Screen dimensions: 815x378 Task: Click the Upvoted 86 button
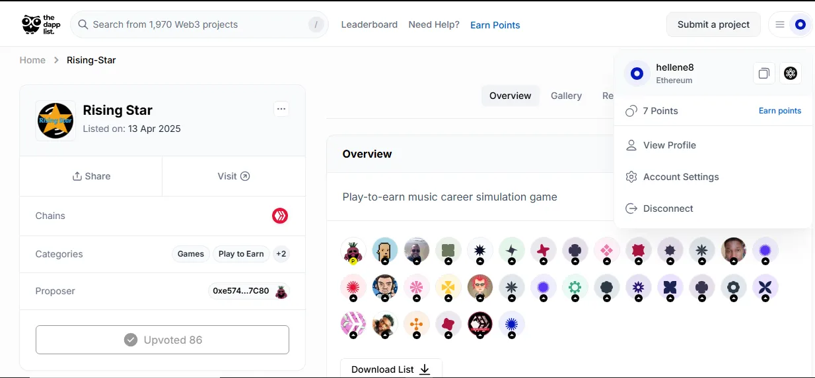162,340
